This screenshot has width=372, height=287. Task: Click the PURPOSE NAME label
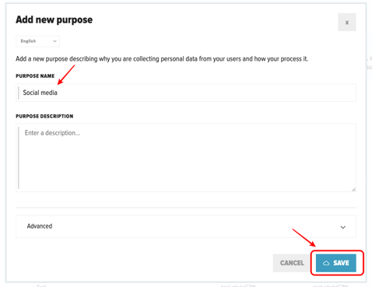pyautogui.click(x=35, y=76)
